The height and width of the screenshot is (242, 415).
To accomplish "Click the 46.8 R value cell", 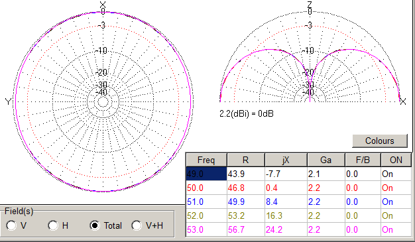I will 246,188.
